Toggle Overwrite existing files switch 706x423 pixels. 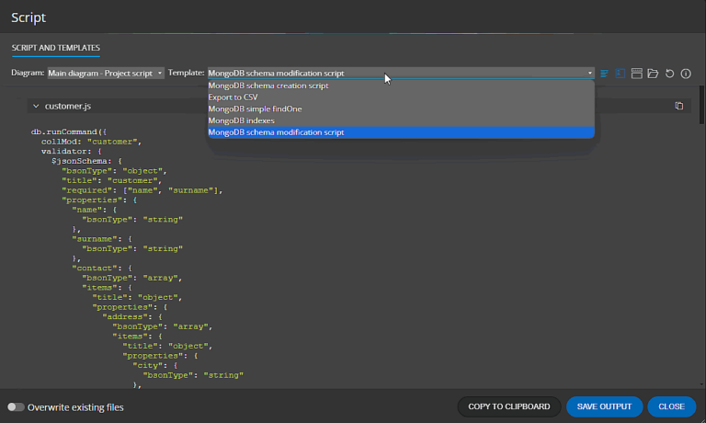[x=16, y=406]
